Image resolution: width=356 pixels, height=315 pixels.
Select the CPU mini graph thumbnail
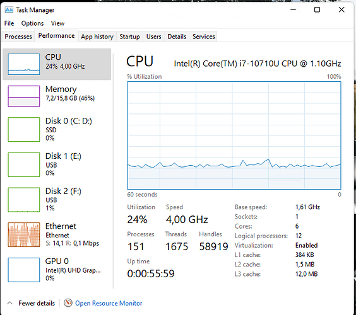(24, 64)
